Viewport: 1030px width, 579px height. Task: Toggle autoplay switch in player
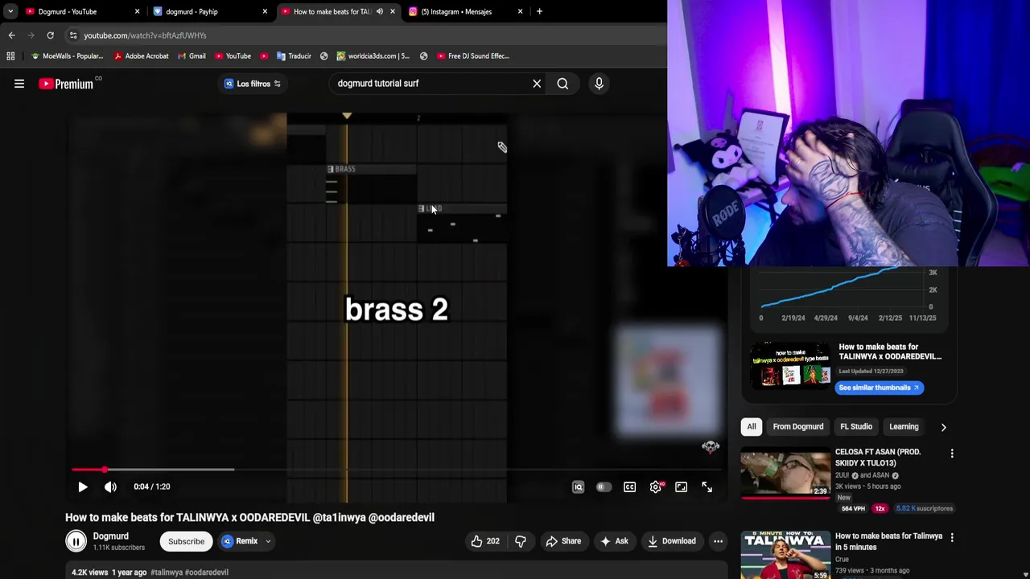pos(604,487)
